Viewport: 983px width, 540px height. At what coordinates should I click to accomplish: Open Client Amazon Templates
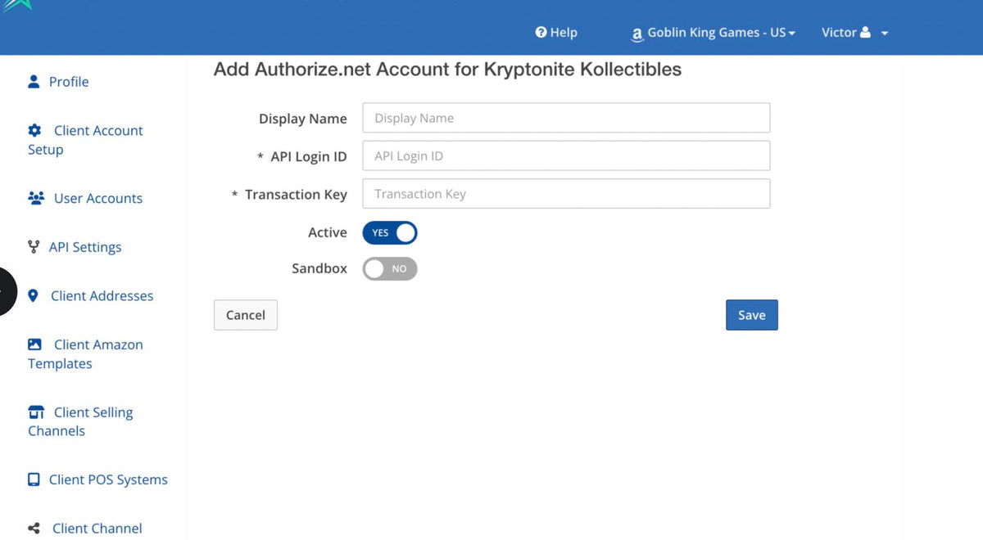click(x=85, y=354)
